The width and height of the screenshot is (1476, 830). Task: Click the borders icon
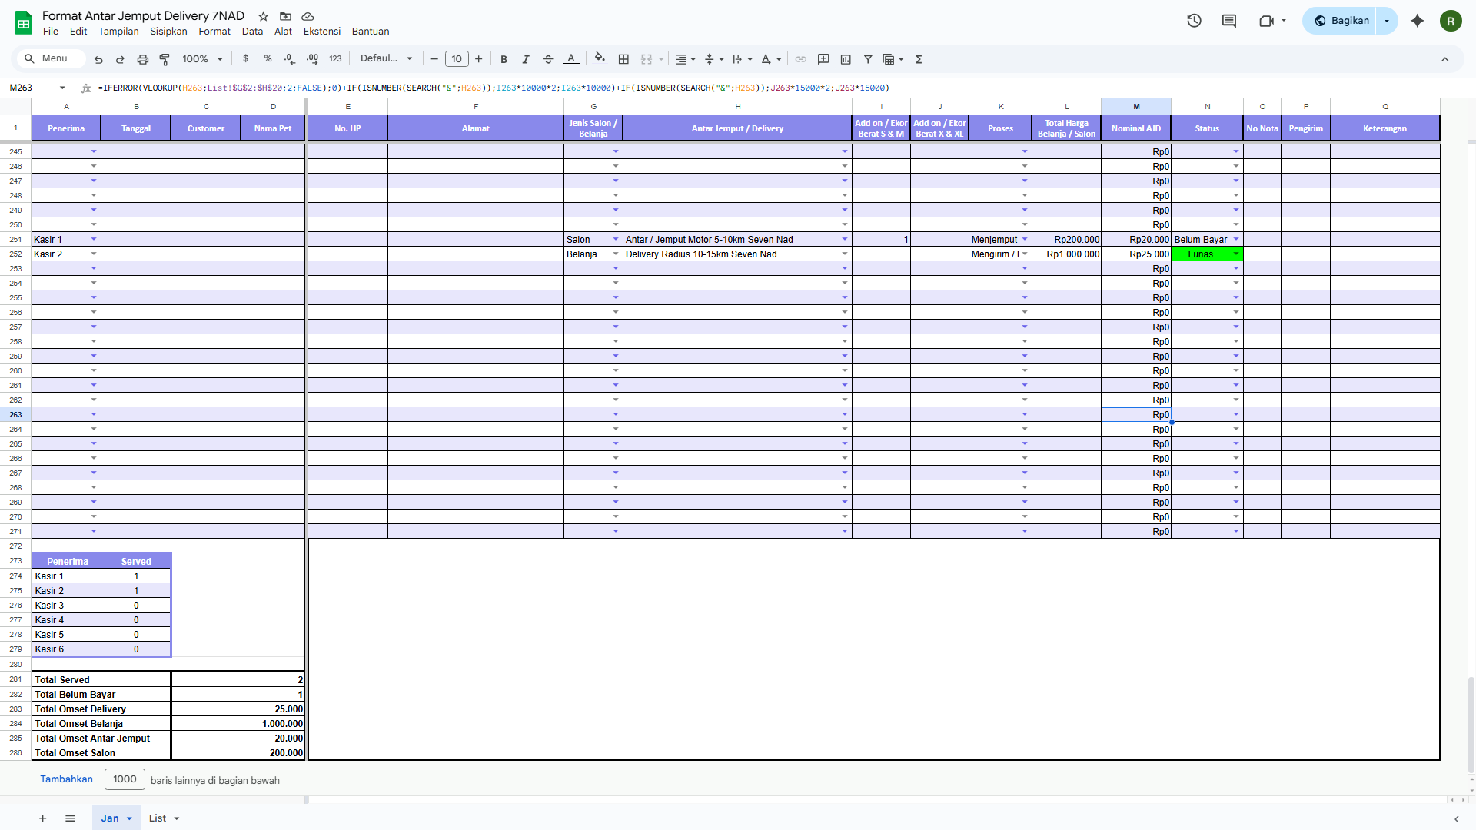click(623, 59)
